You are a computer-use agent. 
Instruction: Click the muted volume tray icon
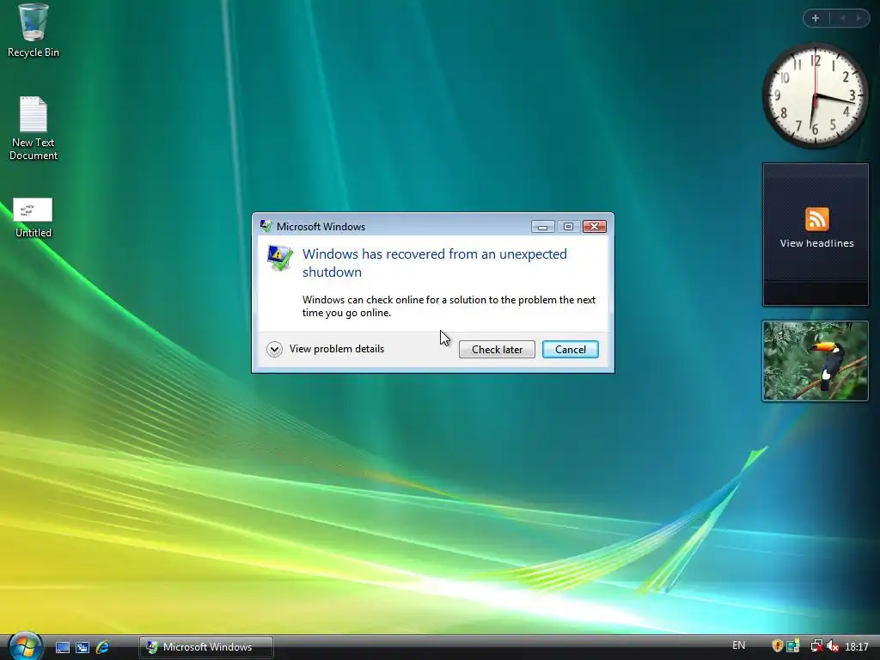click(832, 646)
